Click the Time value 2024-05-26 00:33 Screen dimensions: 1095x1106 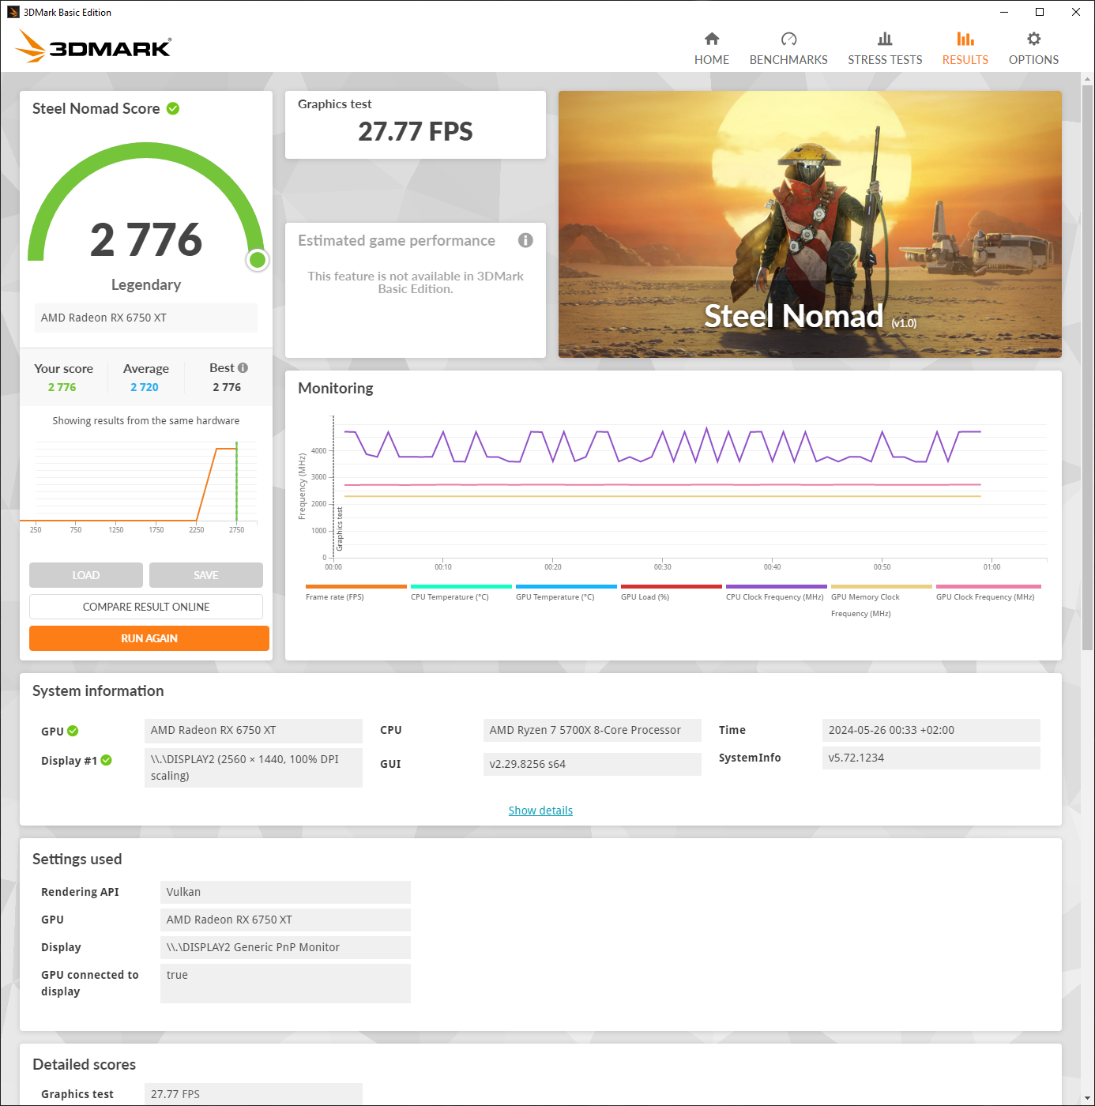click(x=931, y=730)
